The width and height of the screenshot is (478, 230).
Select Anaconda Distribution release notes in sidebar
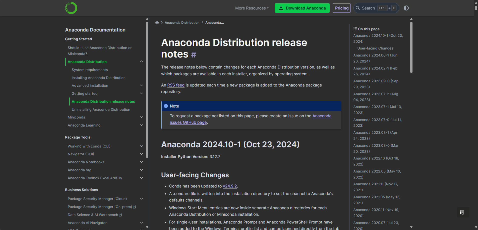(103, 101)
